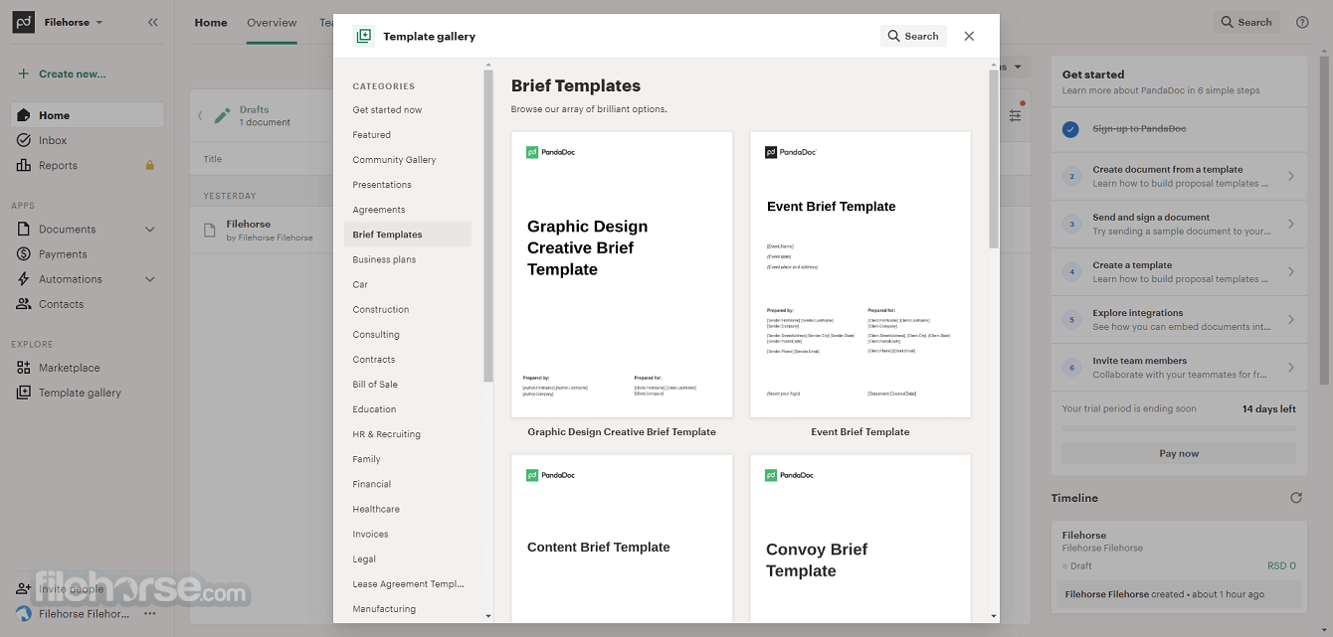The height and width of the screenshot is (637, 1333).
Task: Expand the Automations chevron
Action: [150, 279]
